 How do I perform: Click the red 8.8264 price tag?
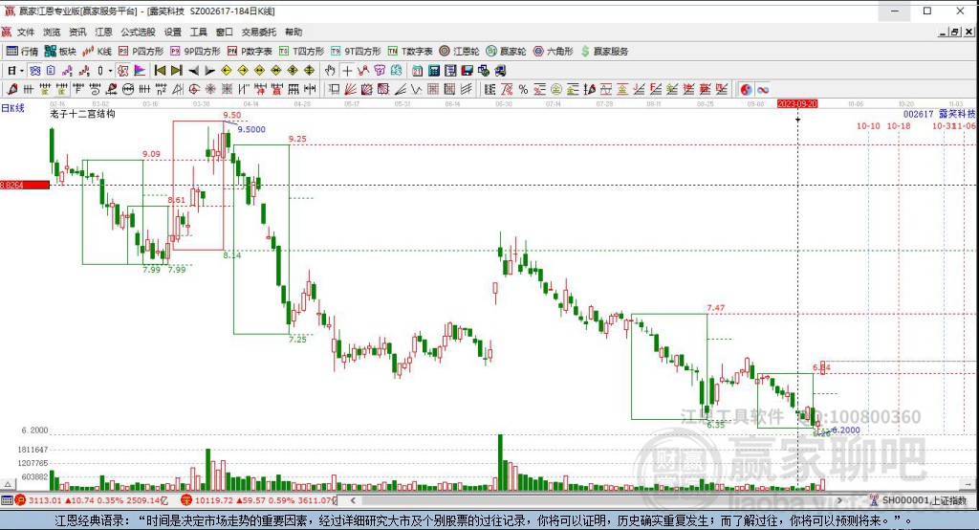pyautogui.click(x=25, y=185)
